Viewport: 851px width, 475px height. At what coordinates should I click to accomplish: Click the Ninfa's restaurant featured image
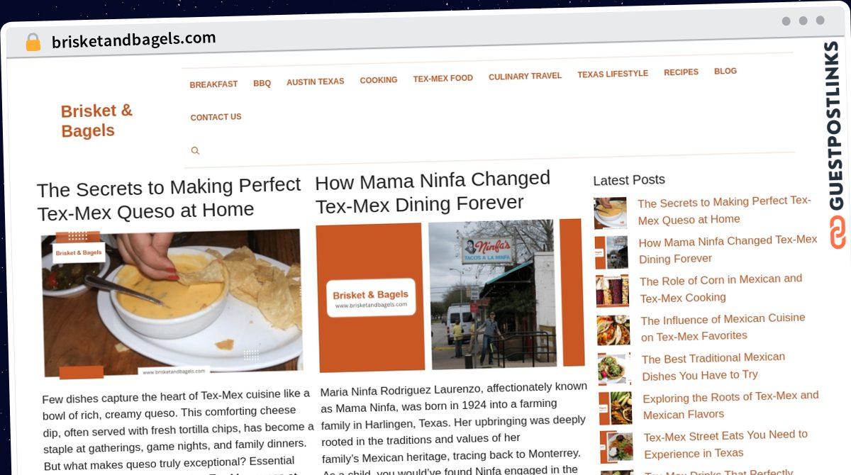450,295
